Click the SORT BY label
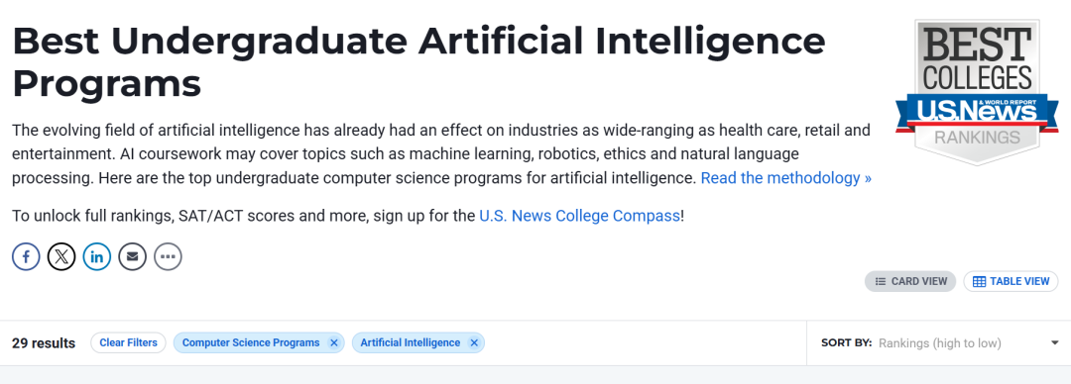The width and height of the screenshot is (1071, 384). coord(846,343)
